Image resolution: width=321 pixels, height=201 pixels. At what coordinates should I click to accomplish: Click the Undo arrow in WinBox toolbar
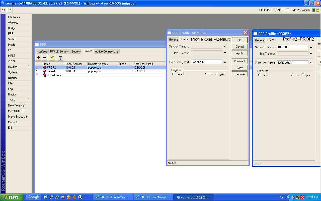tap(3, 10)
